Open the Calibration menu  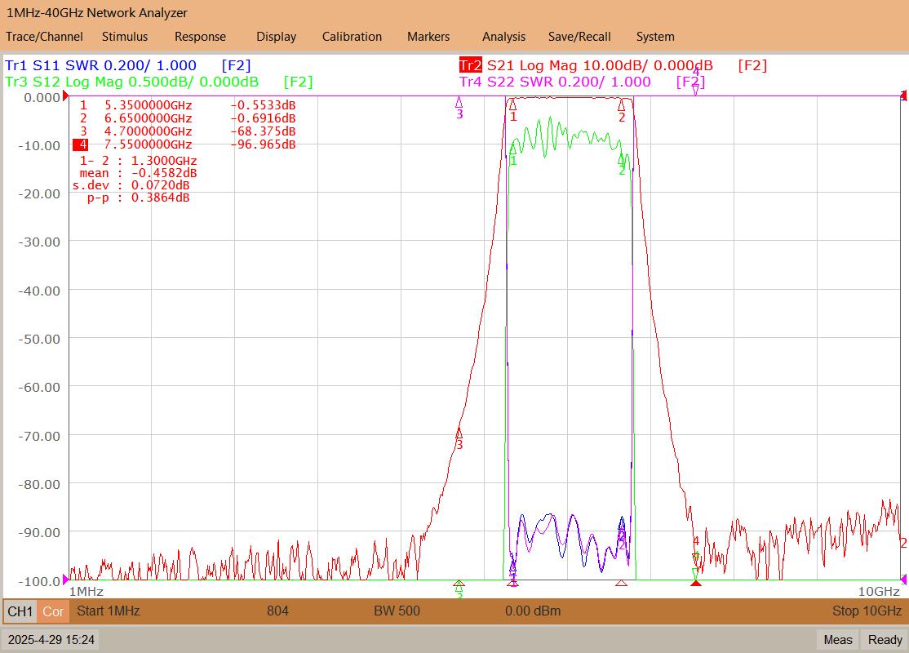click(x=352, y=37)
